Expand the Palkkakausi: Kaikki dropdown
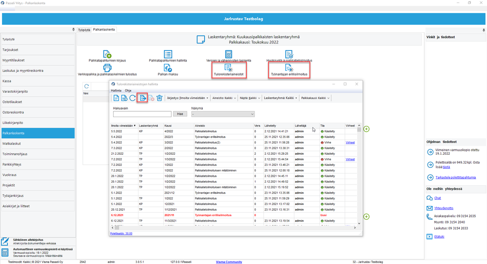This screenshot has height=264, width=487. point(315,98)
